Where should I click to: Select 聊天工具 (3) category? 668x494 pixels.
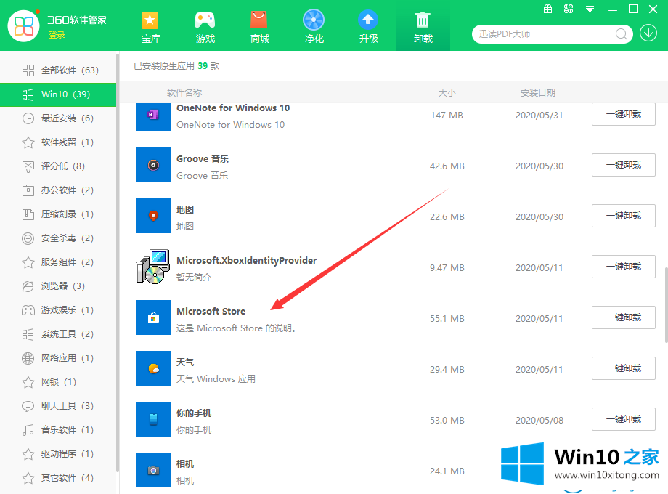[x=58, y=406]
